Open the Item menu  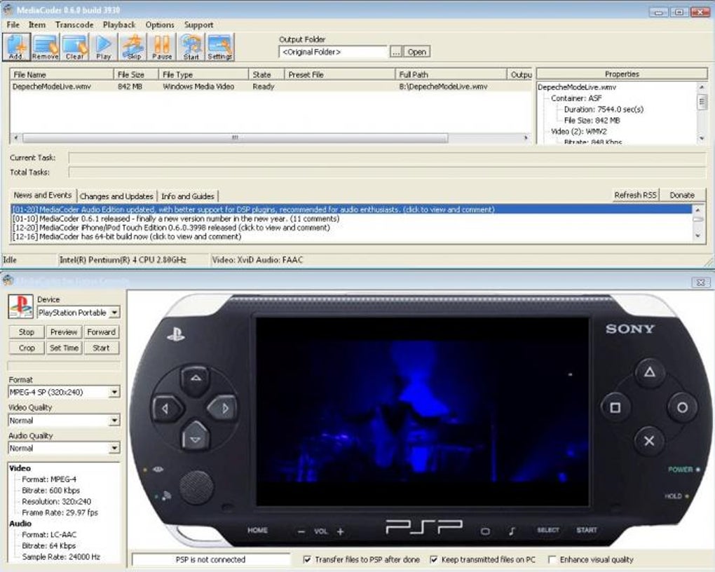pyautogui.click(x=37, y=25)
